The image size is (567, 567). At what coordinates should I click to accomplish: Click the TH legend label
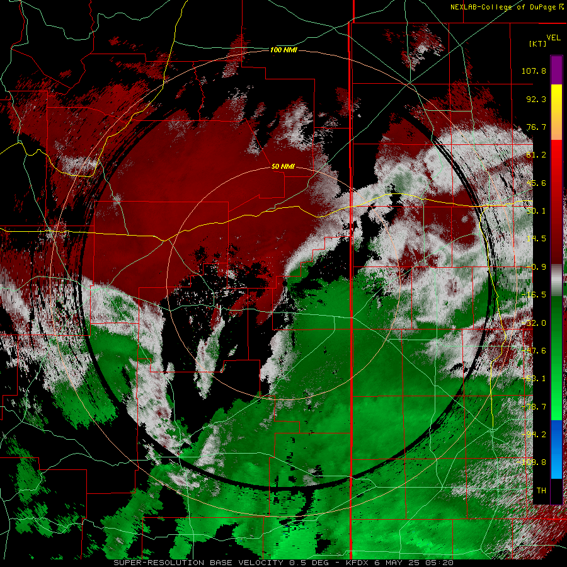541,491
